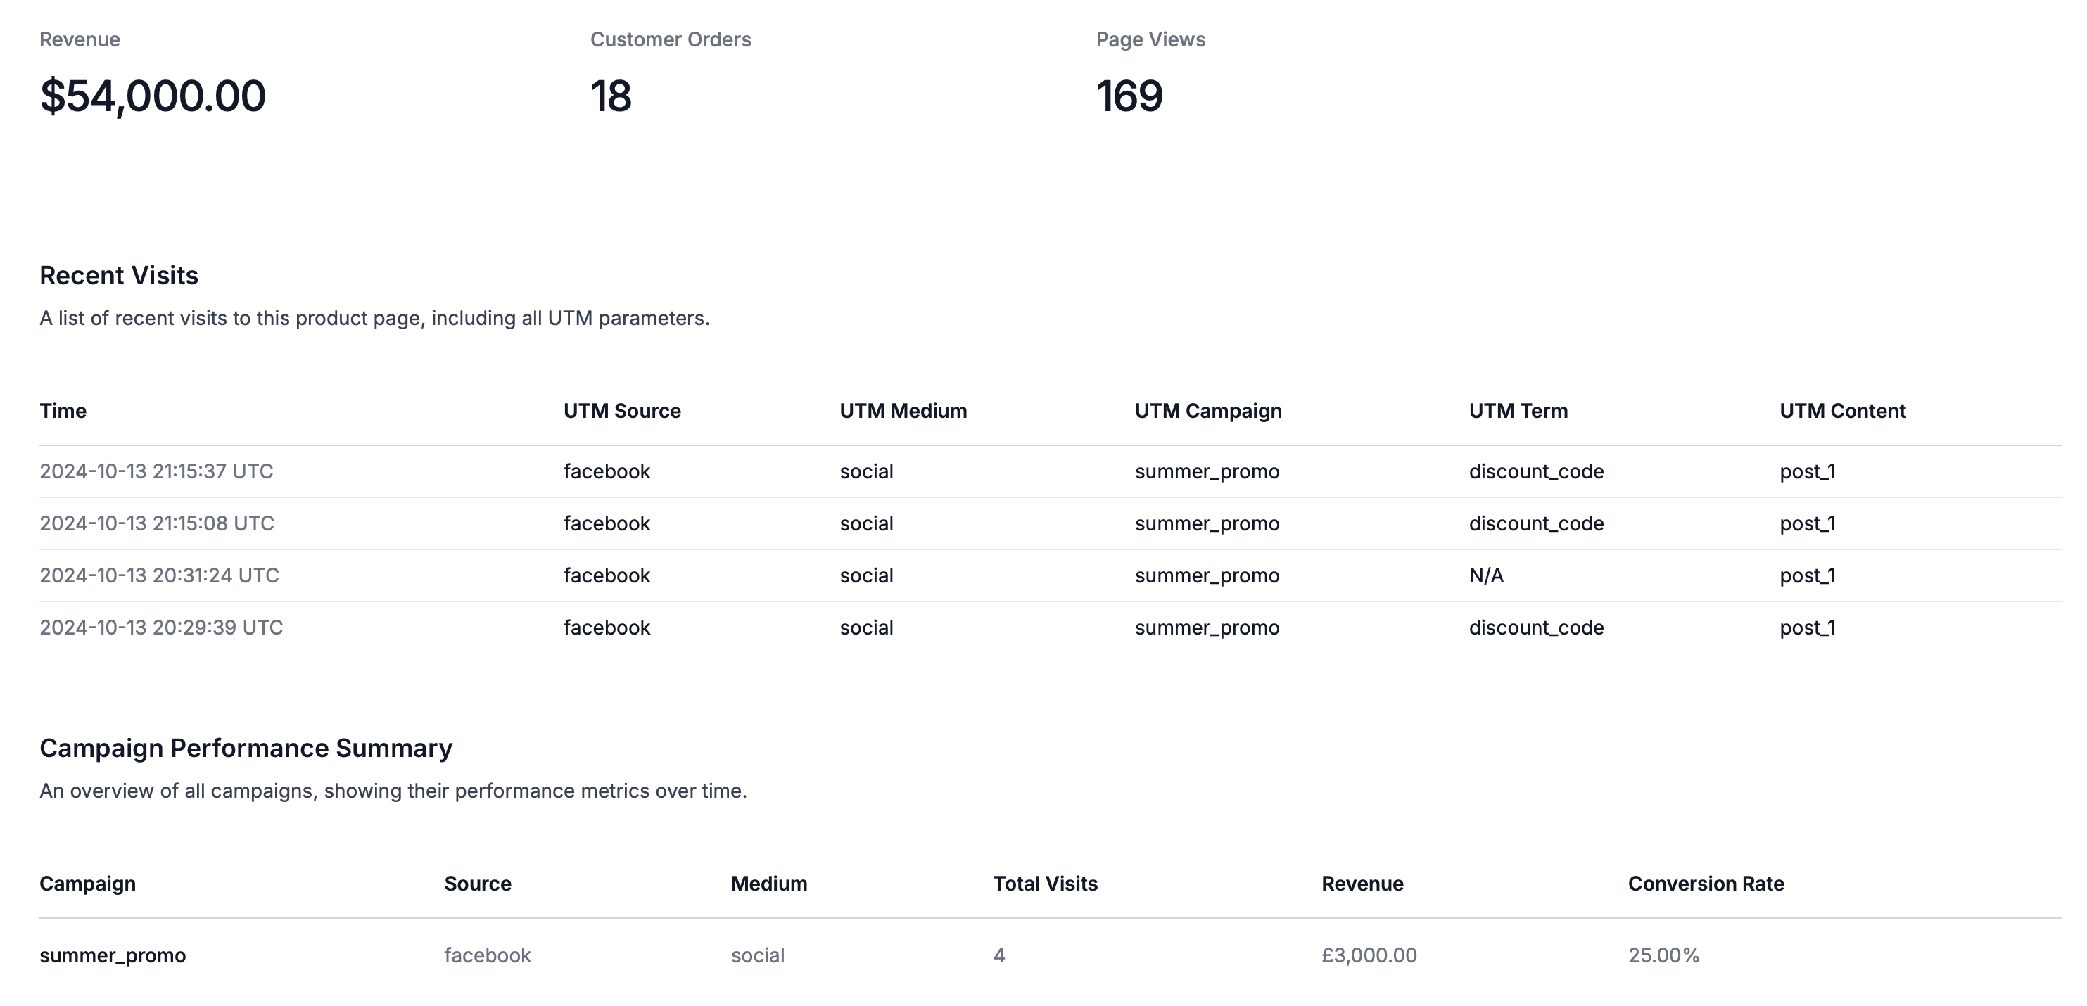Screen dimensions: 2087x1006
Task: Select the visit timestamp 2024-10-13 21:15:37 UTC
Action: (156, 471)
